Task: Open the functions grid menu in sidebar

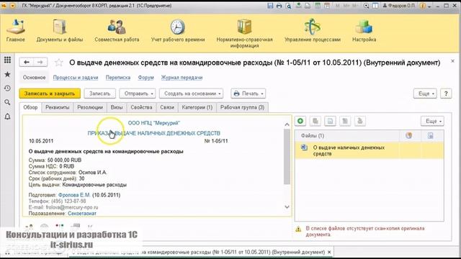Action: [x=7, y=60]
